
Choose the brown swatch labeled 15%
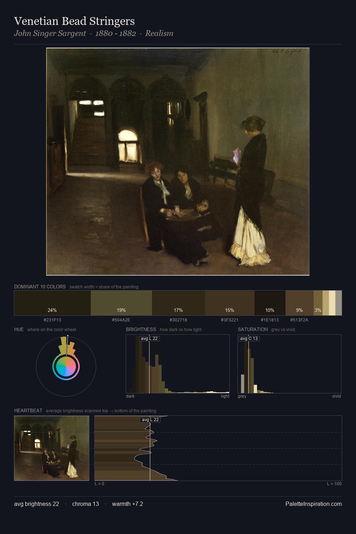tap(230, 303)
